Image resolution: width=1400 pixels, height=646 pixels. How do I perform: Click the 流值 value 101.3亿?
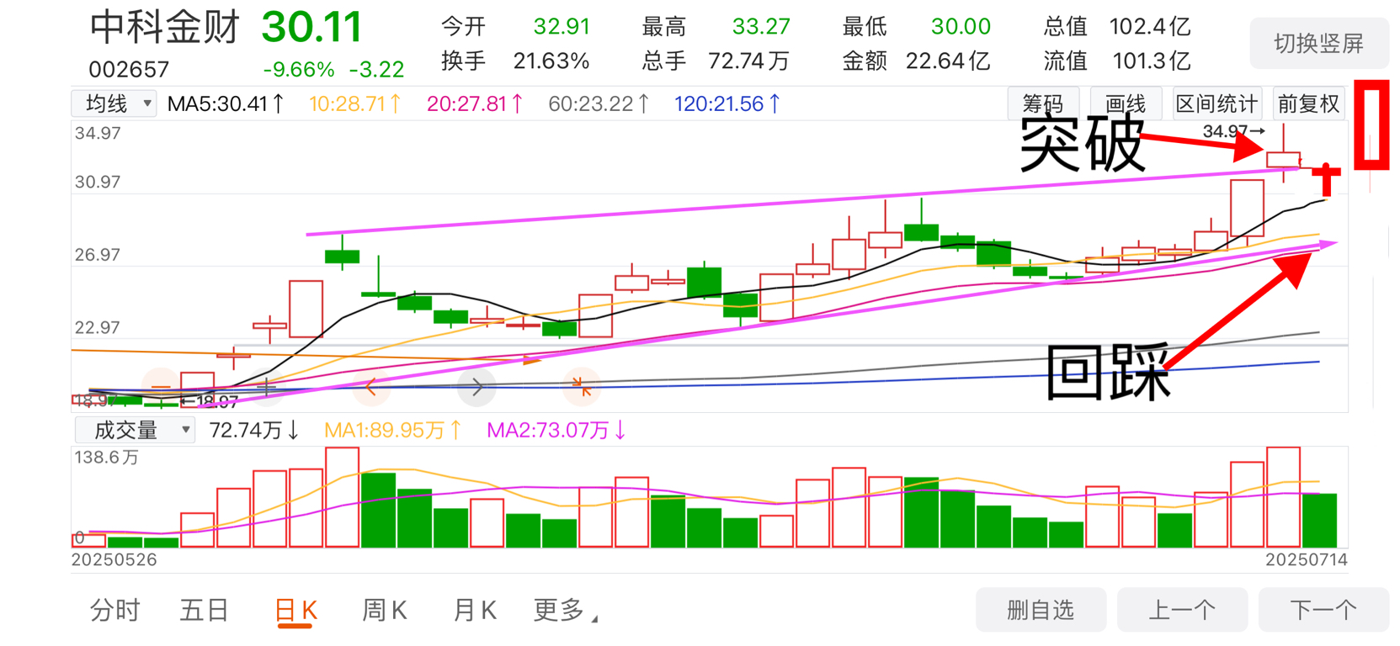[x=1152, y=61]
